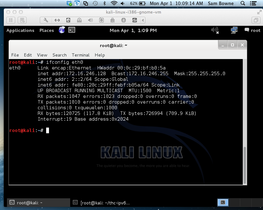Viewport: 263px width, 210px height.
Task: Click VMware menu bar icon
Action: coord(86,3)
